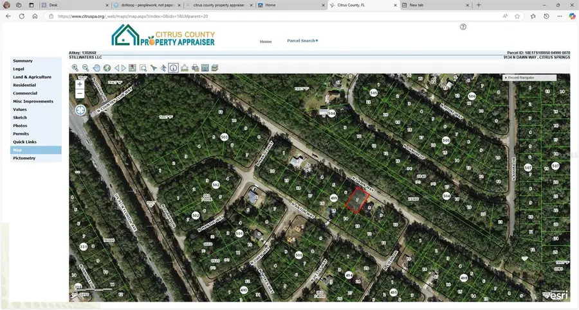The width and height of the screenshot is (579, 310).
Task: Go to previous map extent arrow
Action: tap(117, 67)
